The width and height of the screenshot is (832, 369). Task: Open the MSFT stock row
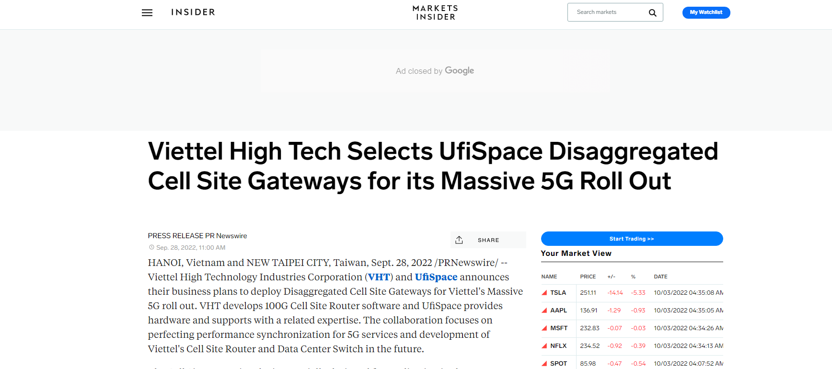pyautogui.click(x=632, y=328)
